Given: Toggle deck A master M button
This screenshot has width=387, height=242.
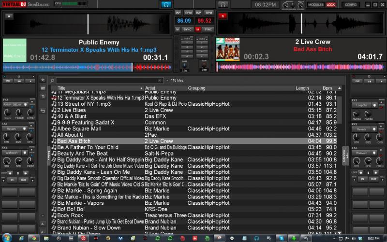Looking at the screenshot, I should coord(178,29).
